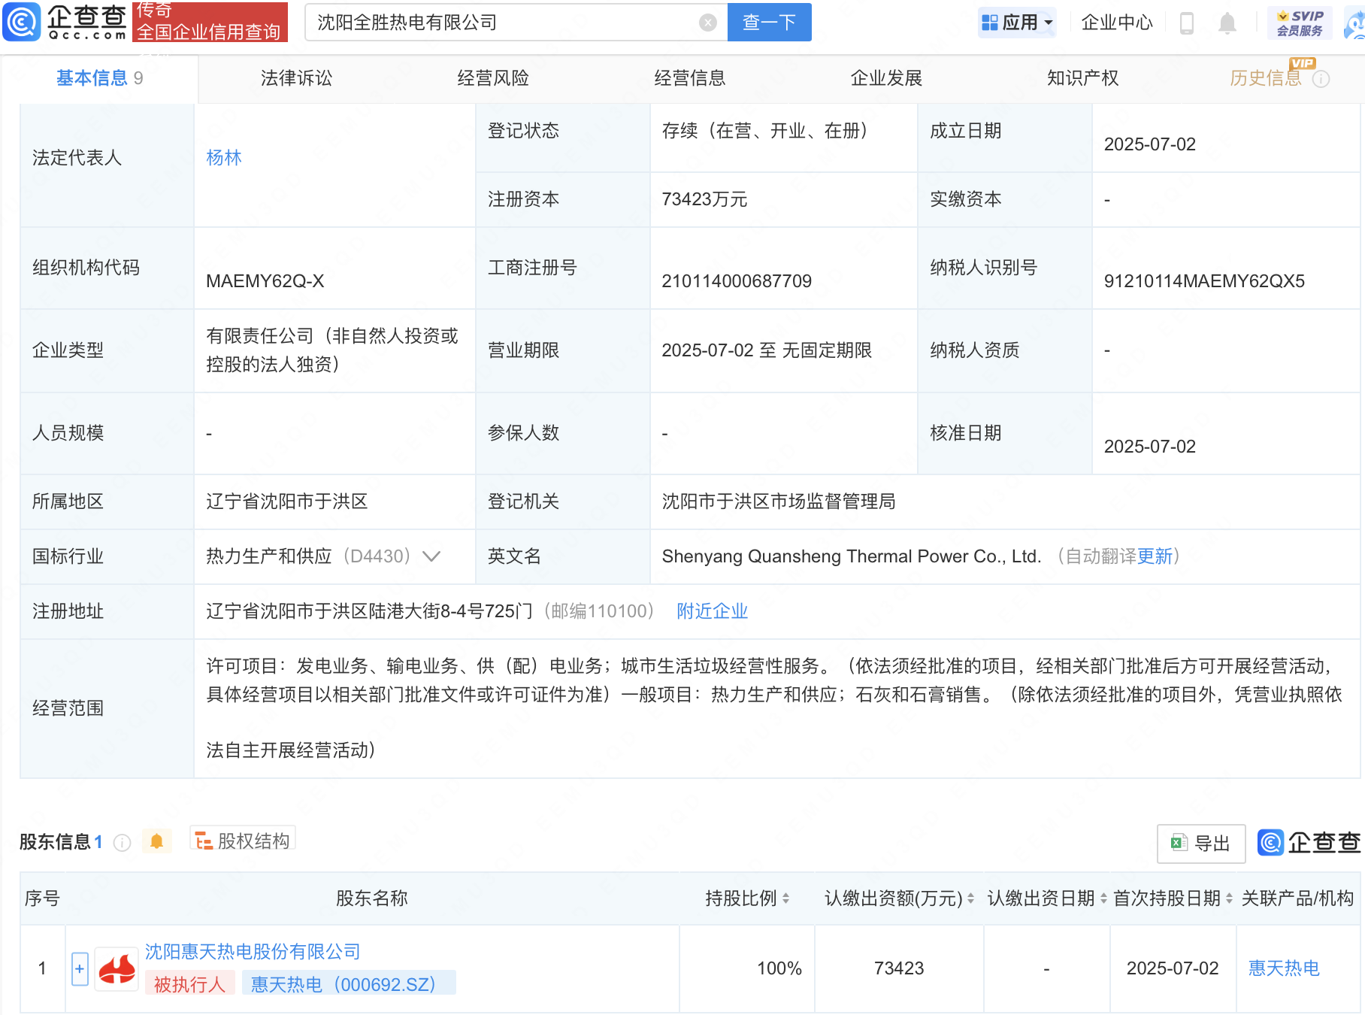Image resolution: width=1365 pixels, height=1015 pixels.
Task: Click the Qichacha logo at top left
Action: tap(65, 22)
